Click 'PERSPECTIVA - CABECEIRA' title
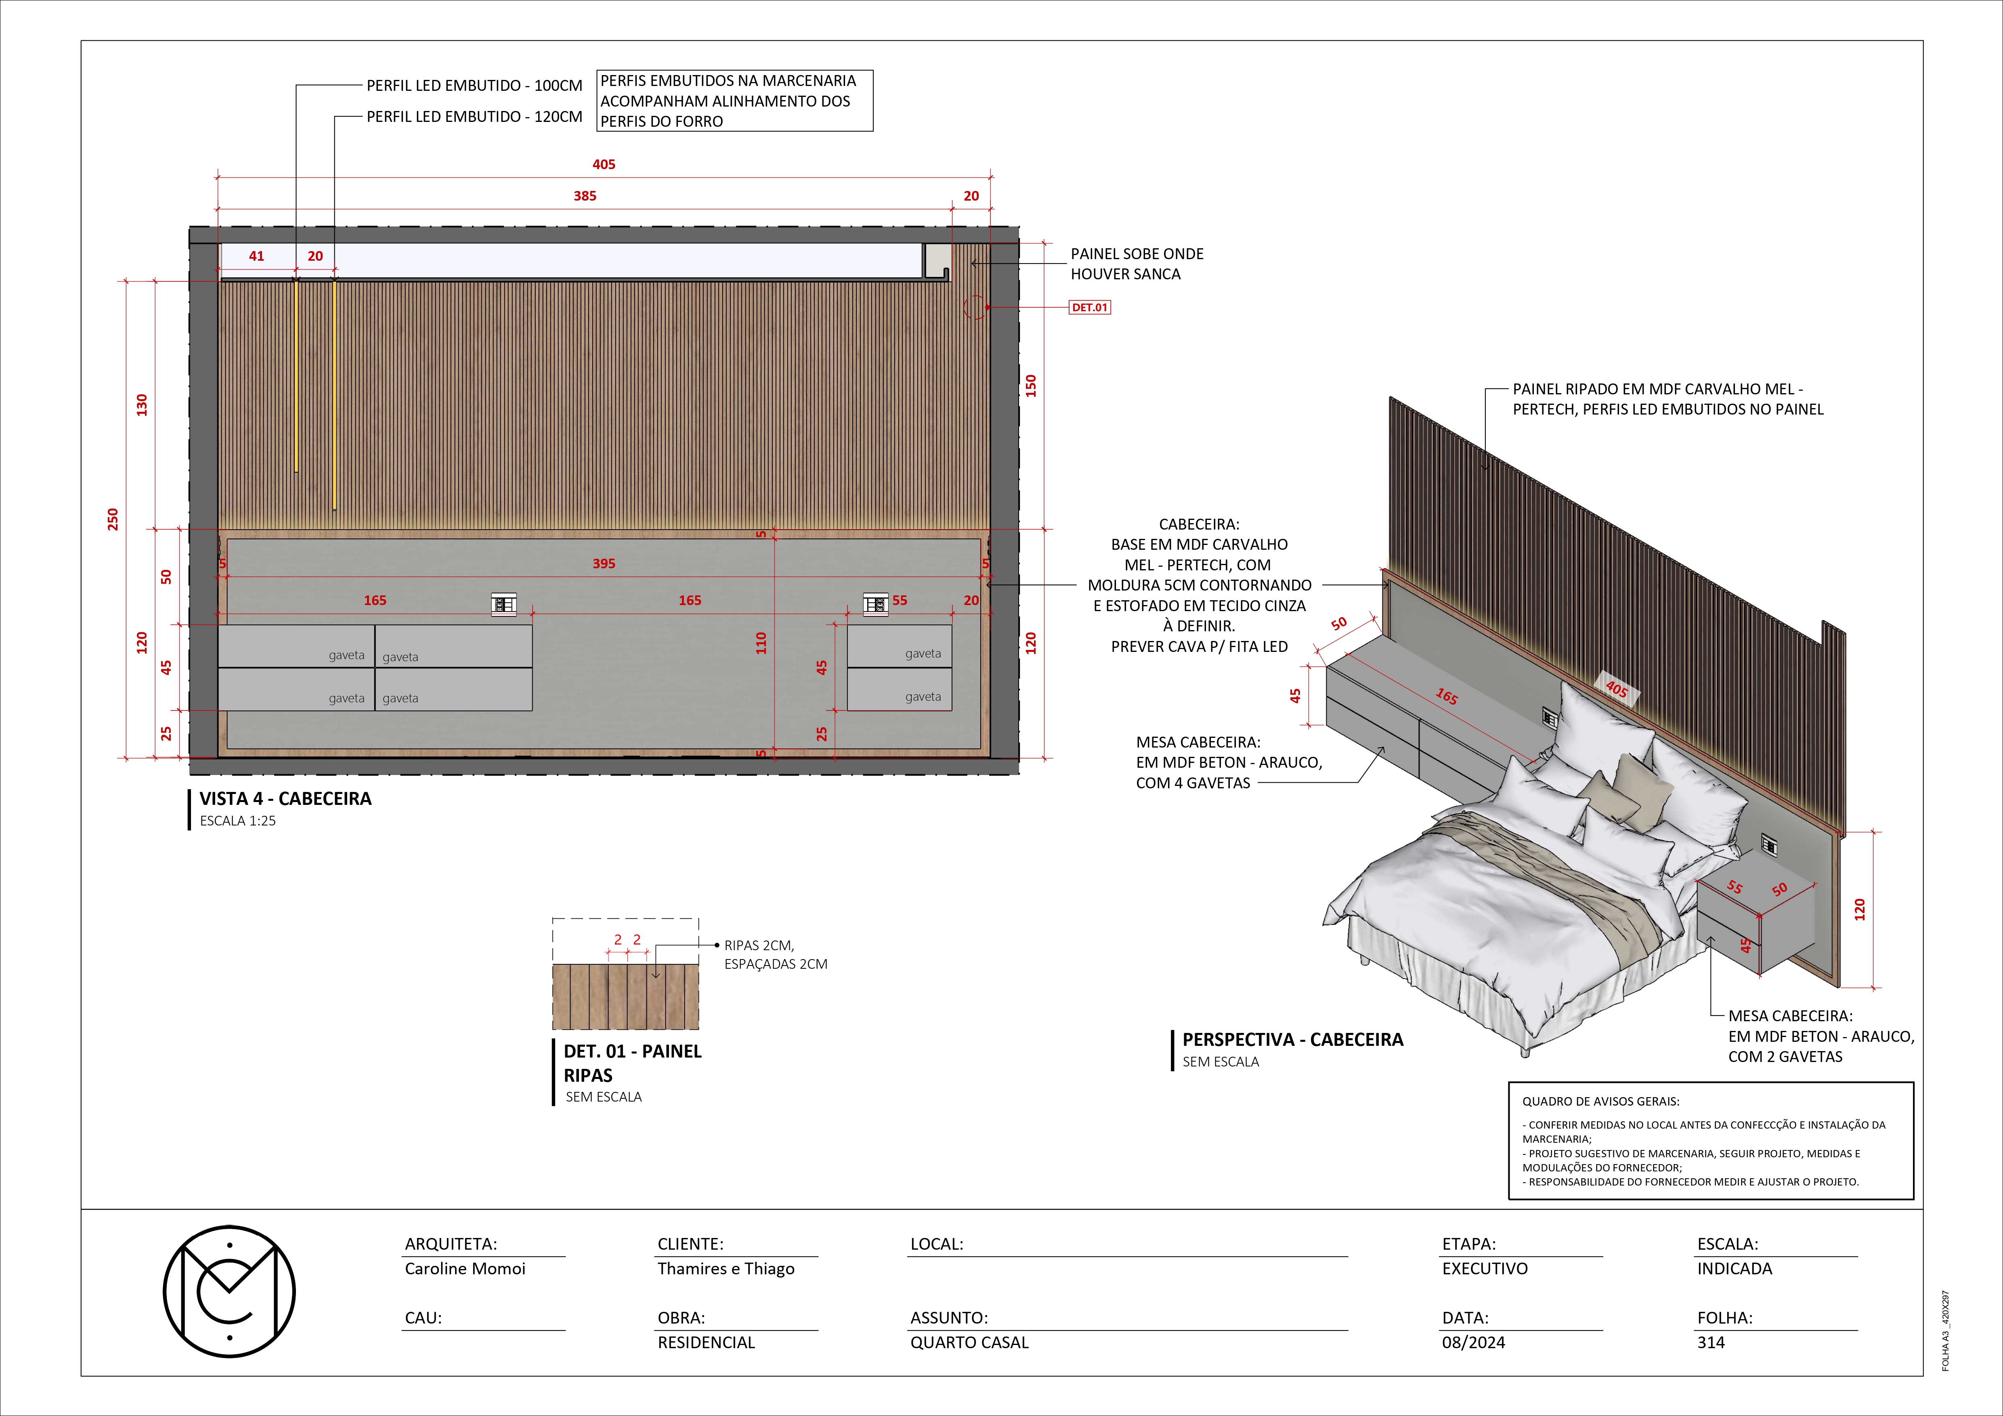 (x=1293, y=1039)
